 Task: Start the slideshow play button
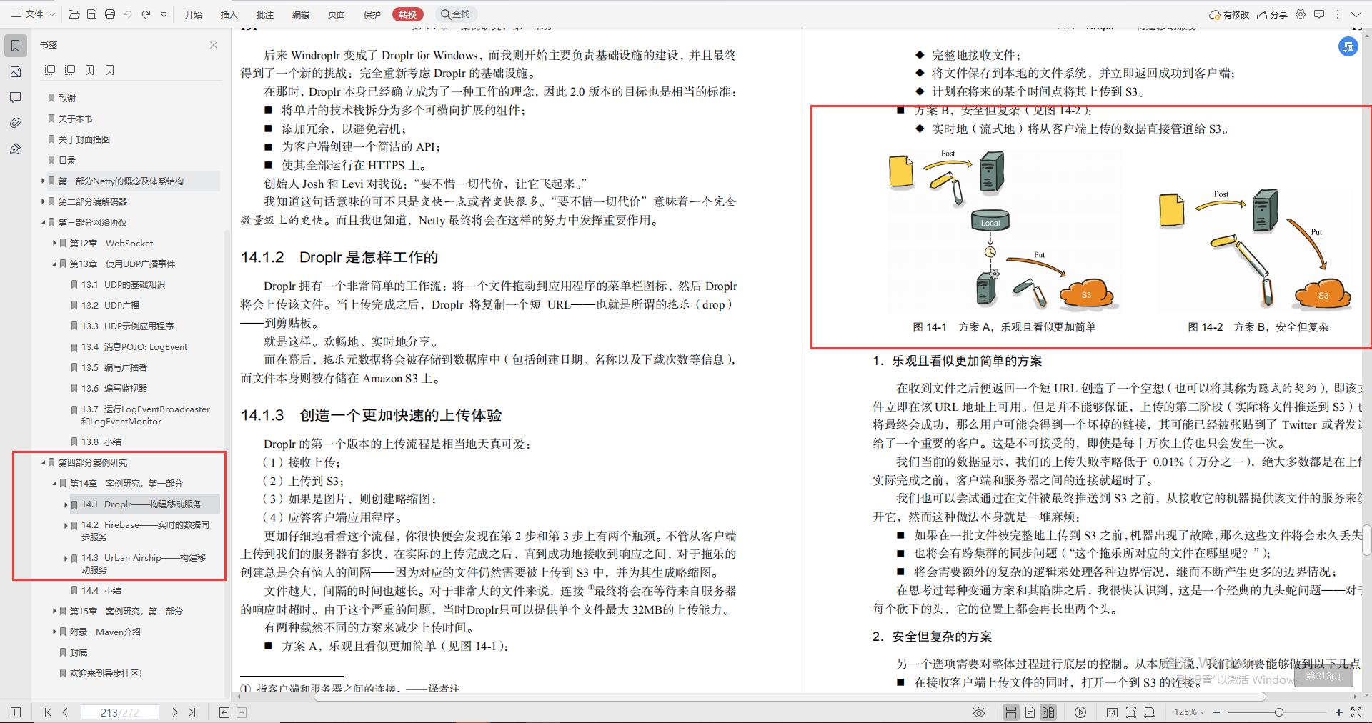(1080, 712)
